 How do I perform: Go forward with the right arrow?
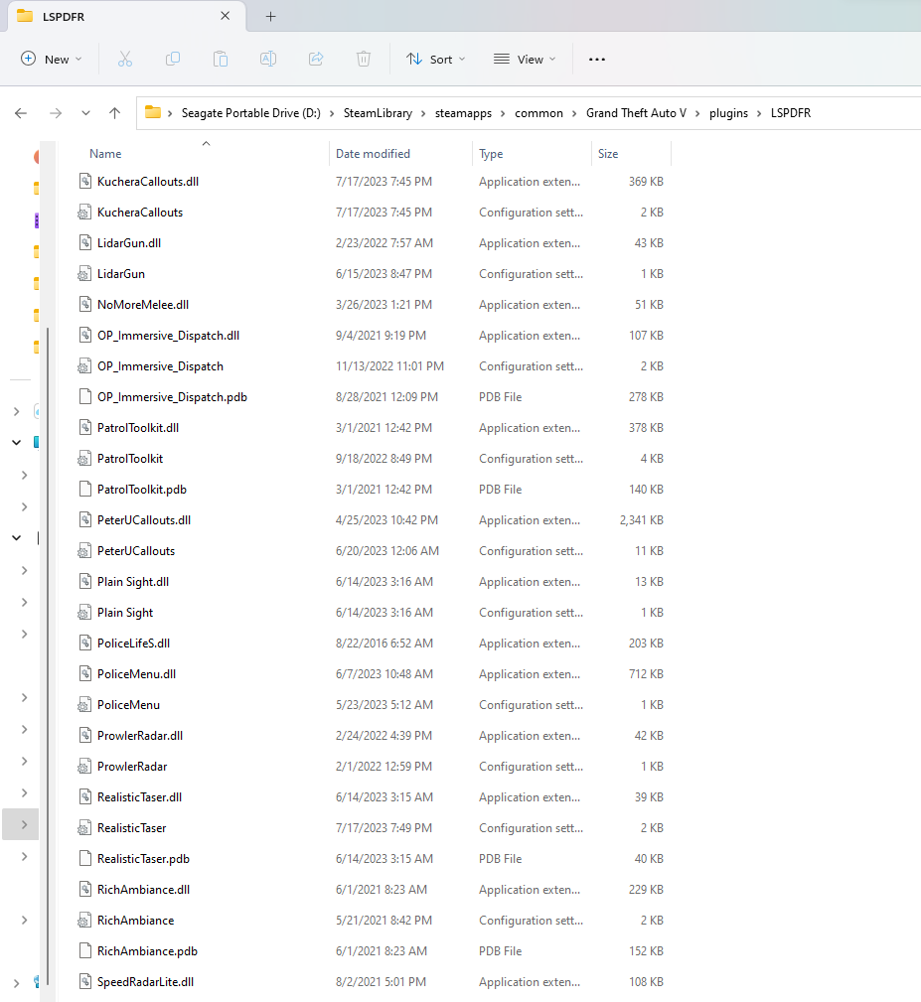tap(57, 113)
